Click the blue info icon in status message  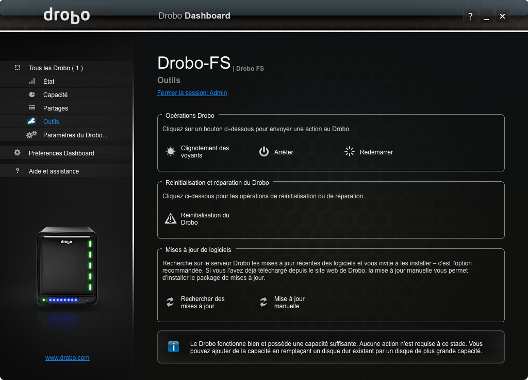pos(174,347)
